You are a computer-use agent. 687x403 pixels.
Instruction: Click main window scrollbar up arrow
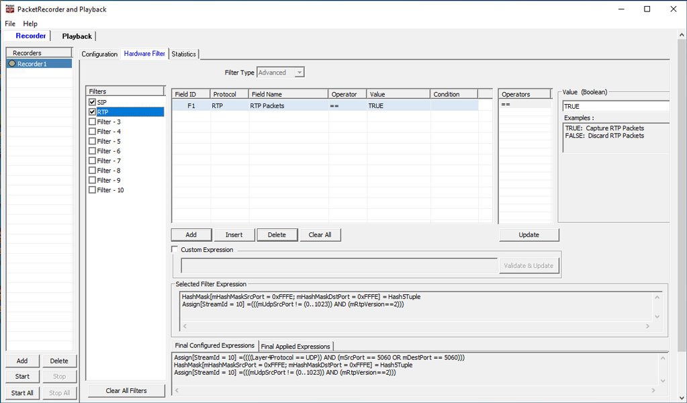pyautogui.click(x=682, y=34)
